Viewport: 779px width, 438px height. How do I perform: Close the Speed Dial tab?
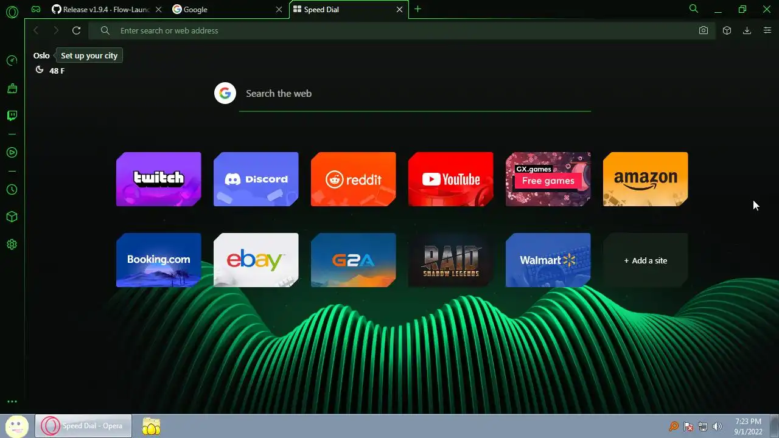pos(400,10)
